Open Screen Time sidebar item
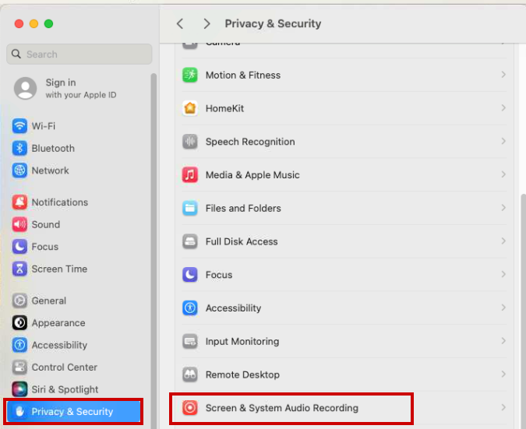Screen dimensions: 526x429 pos(58,269)
